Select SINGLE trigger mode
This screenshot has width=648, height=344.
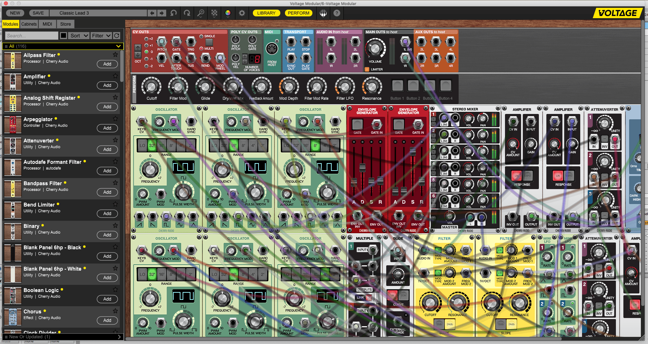201,36
